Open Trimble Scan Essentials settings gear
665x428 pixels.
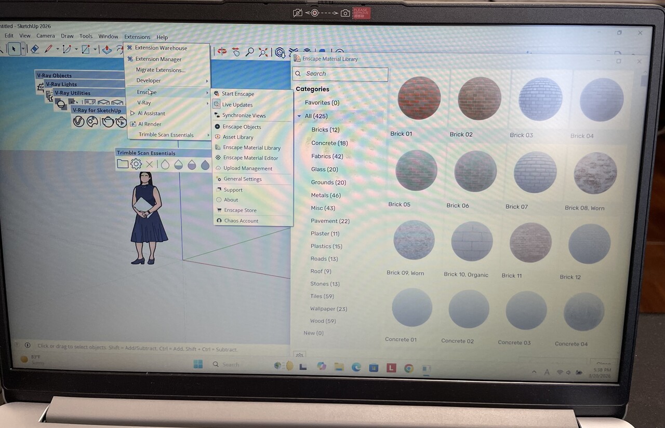click(136, 164)
